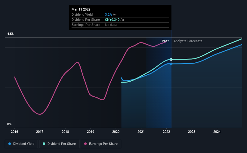Click the 'Analysts Forecasts' label

188,41
